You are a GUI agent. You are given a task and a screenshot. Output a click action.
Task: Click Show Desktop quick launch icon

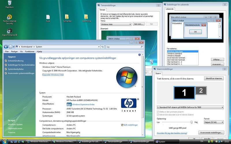pos(12,142)
